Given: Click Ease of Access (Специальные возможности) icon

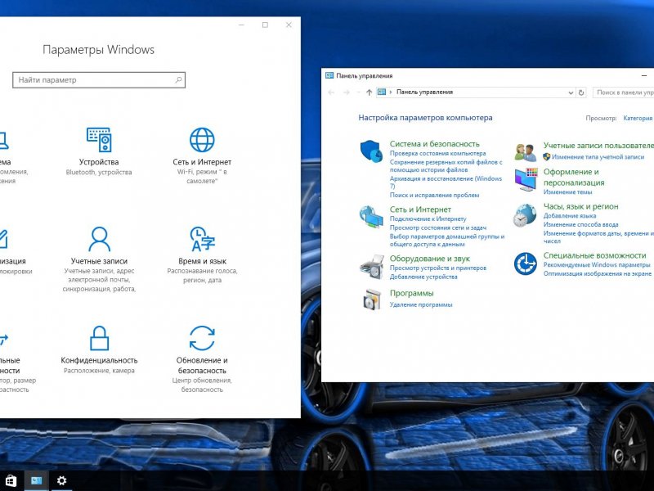Looking at the screenshot, I should click(525, 264).
